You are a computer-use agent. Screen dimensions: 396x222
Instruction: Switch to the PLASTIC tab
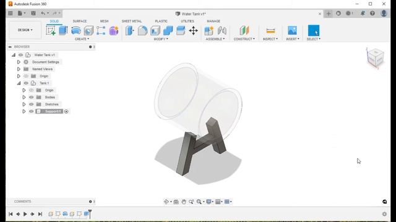coord(161,21)
